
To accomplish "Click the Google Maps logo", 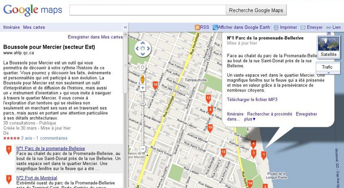I will pos(32,10).
